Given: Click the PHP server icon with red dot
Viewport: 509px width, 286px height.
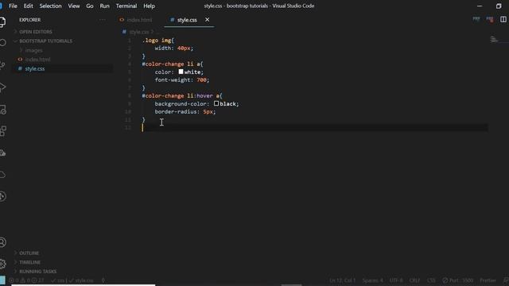Looking at the screenshot, I should pyautogui.click(x=490, y=19).
